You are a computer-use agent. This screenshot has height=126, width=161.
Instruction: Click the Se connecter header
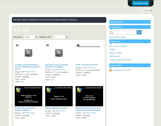pyautogui.click(x=130, y=22)
